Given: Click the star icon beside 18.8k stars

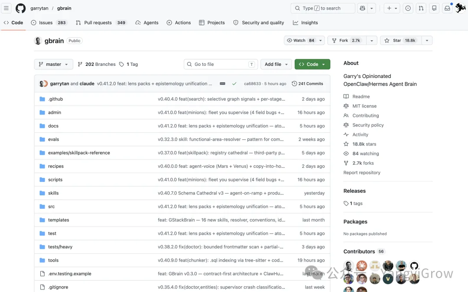Looking at the screenshot, I should (346, 144).
